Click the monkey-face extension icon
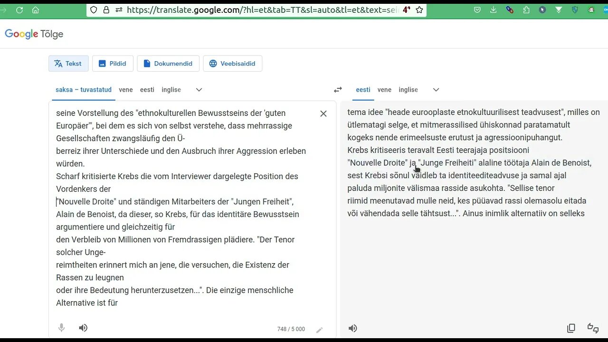 591,9
